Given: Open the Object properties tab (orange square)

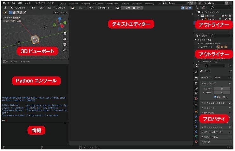Looking at the screenshot, I should click(196, 111).
